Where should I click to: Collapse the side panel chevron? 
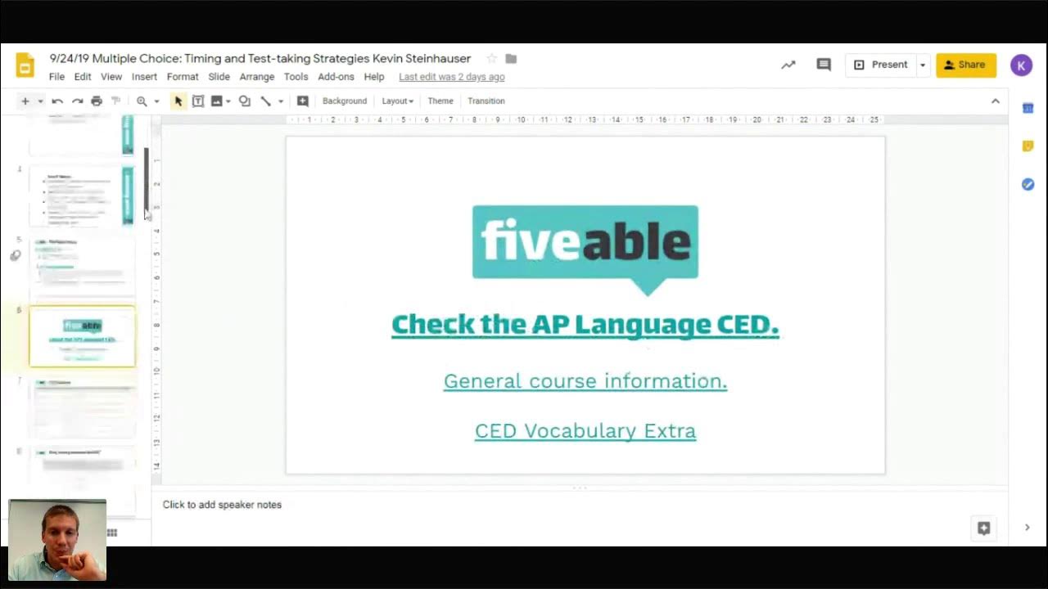1027,528
